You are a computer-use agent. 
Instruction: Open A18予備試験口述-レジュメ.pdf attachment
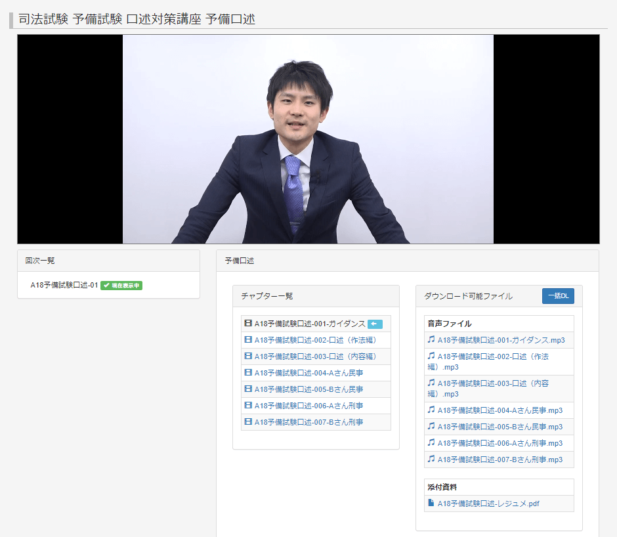tap(488, 504)
